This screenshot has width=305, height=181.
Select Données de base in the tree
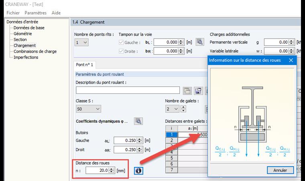(29, 28)
